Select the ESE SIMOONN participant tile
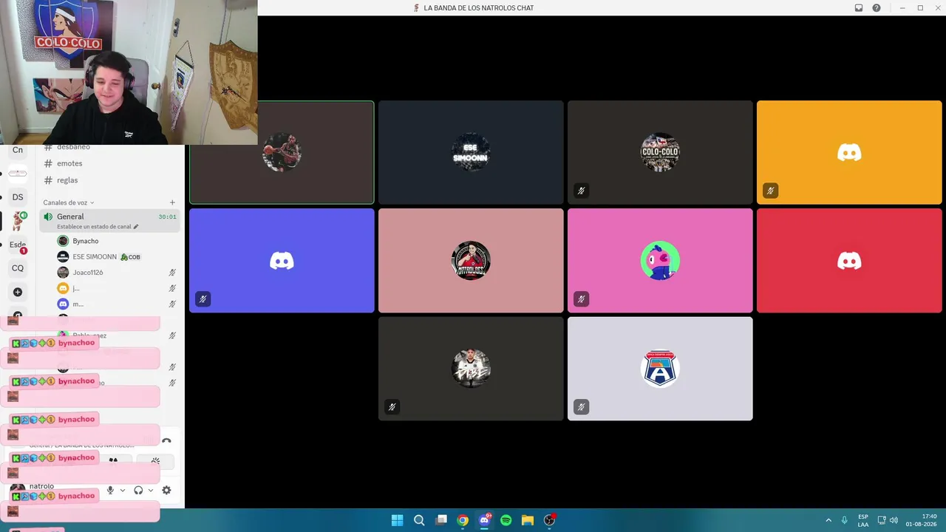Screen dimensions: 946x532 [x=471, y=152]
